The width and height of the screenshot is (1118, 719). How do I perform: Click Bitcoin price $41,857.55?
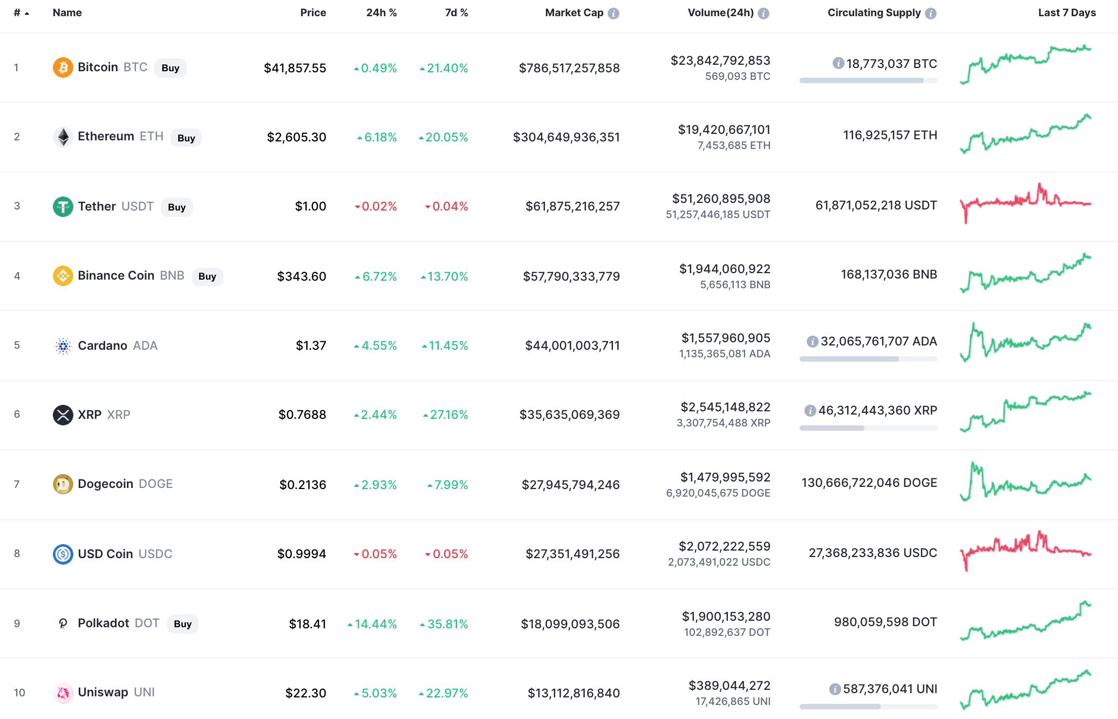[295, 68]
